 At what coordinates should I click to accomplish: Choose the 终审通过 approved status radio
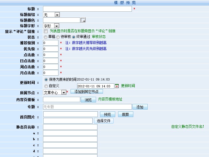[x=74, y=37]
